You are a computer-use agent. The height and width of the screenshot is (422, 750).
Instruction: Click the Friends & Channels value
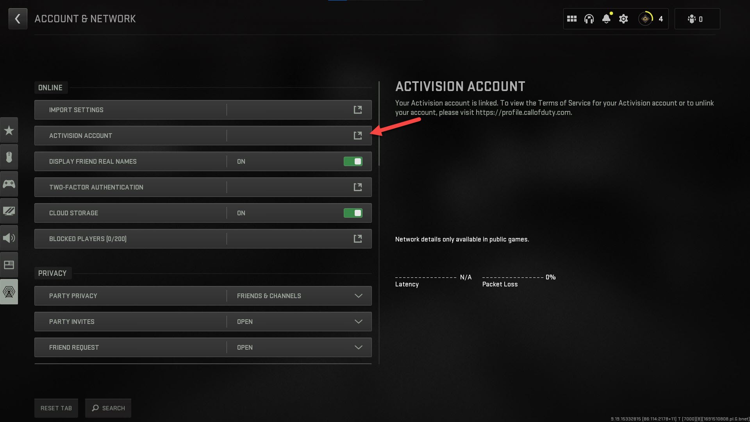pyautogui.click(x=269, y=296)
